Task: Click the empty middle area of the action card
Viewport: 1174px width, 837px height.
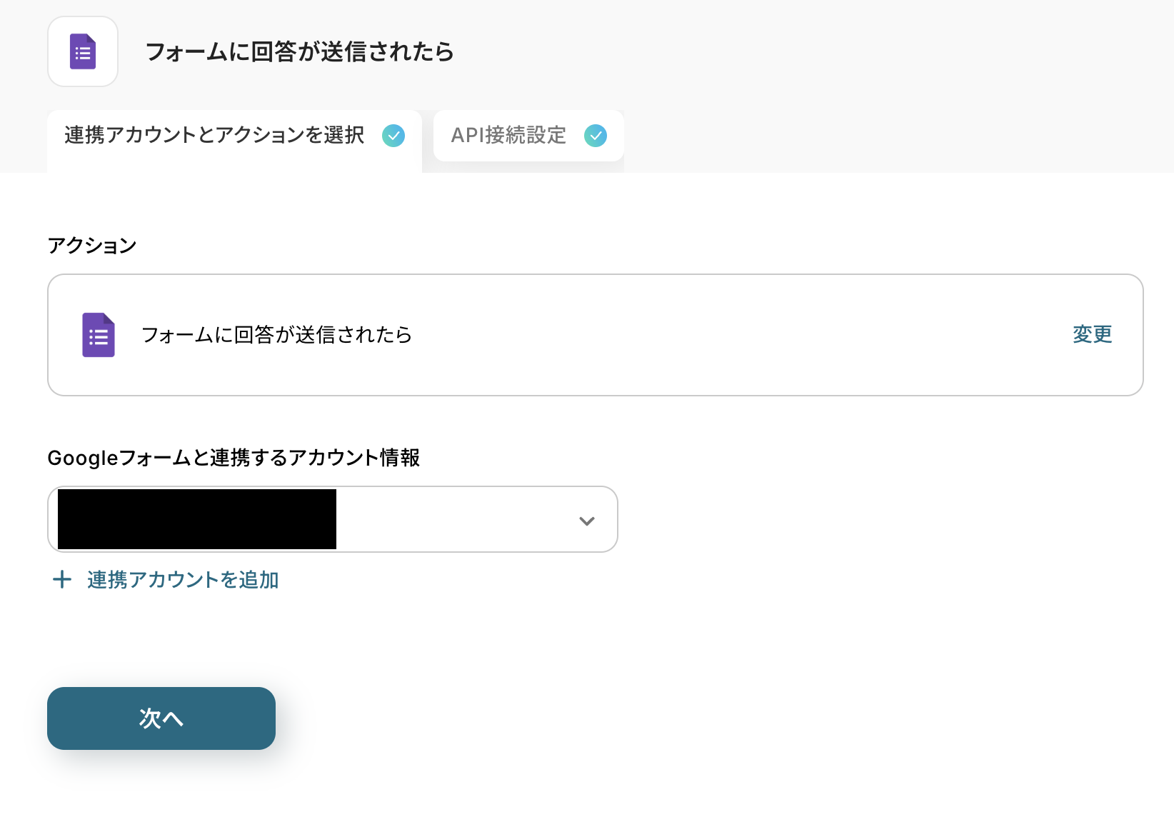Action: 714,335
